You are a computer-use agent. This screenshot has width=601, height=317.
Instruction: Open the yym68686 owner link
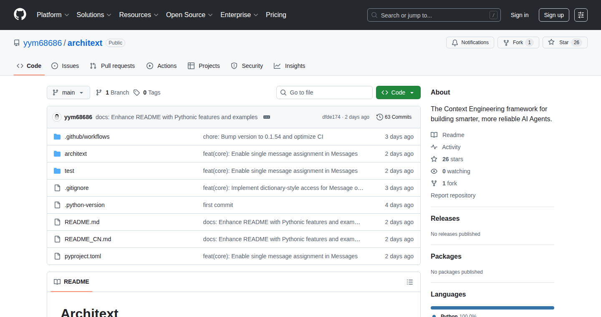point(43,43)
